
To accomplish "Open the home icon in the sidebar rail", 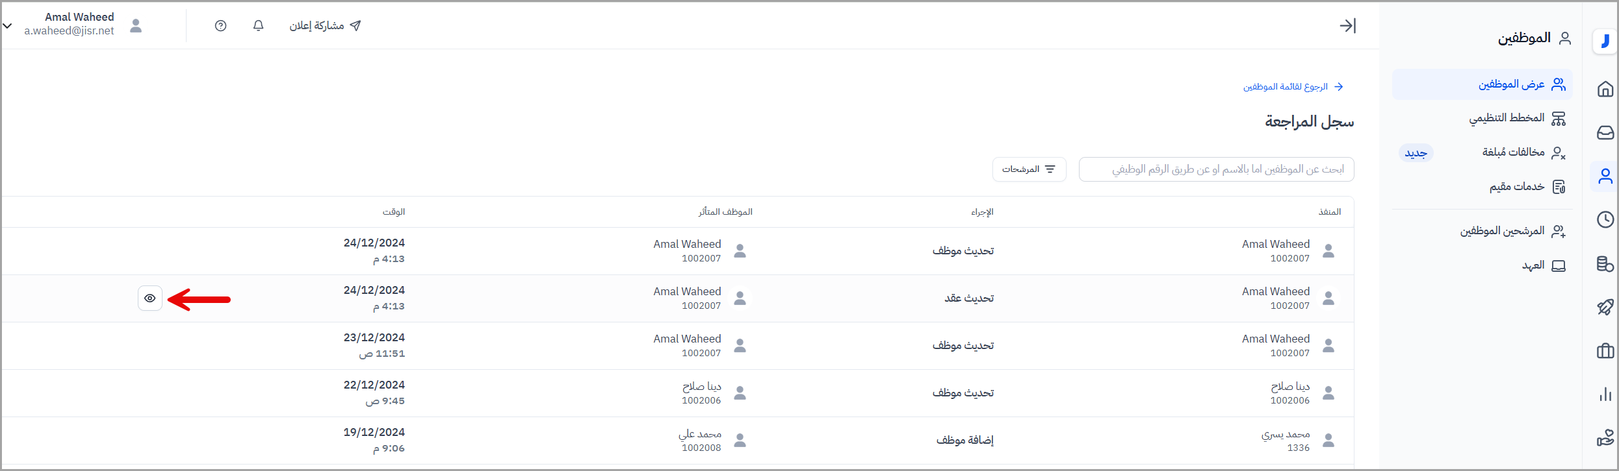I will point(1605,89).
